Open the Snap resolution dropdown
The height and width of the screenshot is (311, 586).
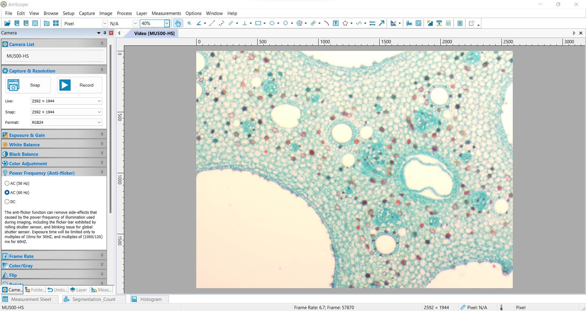click(99, 112)
